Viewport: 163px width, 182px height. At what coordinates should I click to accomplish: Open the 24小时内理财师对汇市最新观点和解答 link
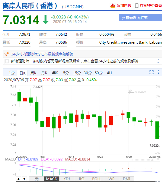click(x=42, y=54)
